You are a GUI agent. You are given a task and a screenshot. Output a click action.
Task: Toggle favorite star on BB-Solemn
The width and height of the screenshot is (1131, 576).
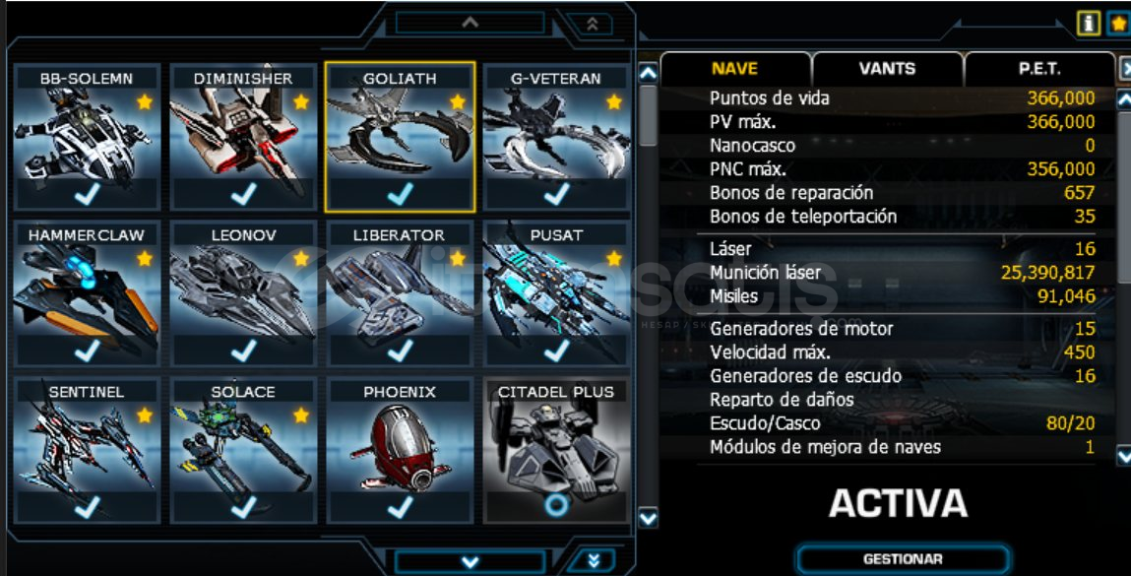[x=145, y=101]
